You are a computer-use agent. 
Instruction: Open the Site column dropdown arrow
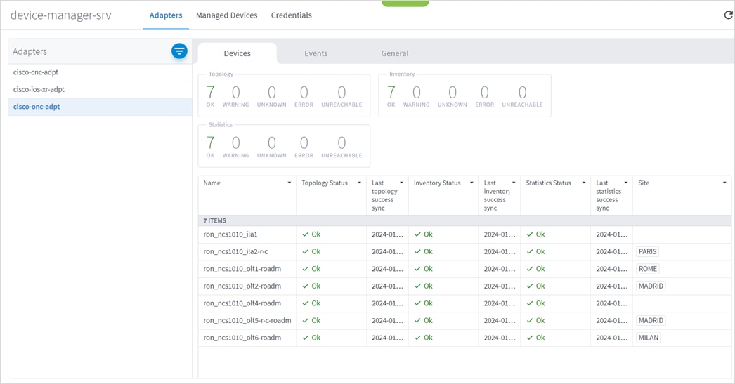tap(724, 183)
